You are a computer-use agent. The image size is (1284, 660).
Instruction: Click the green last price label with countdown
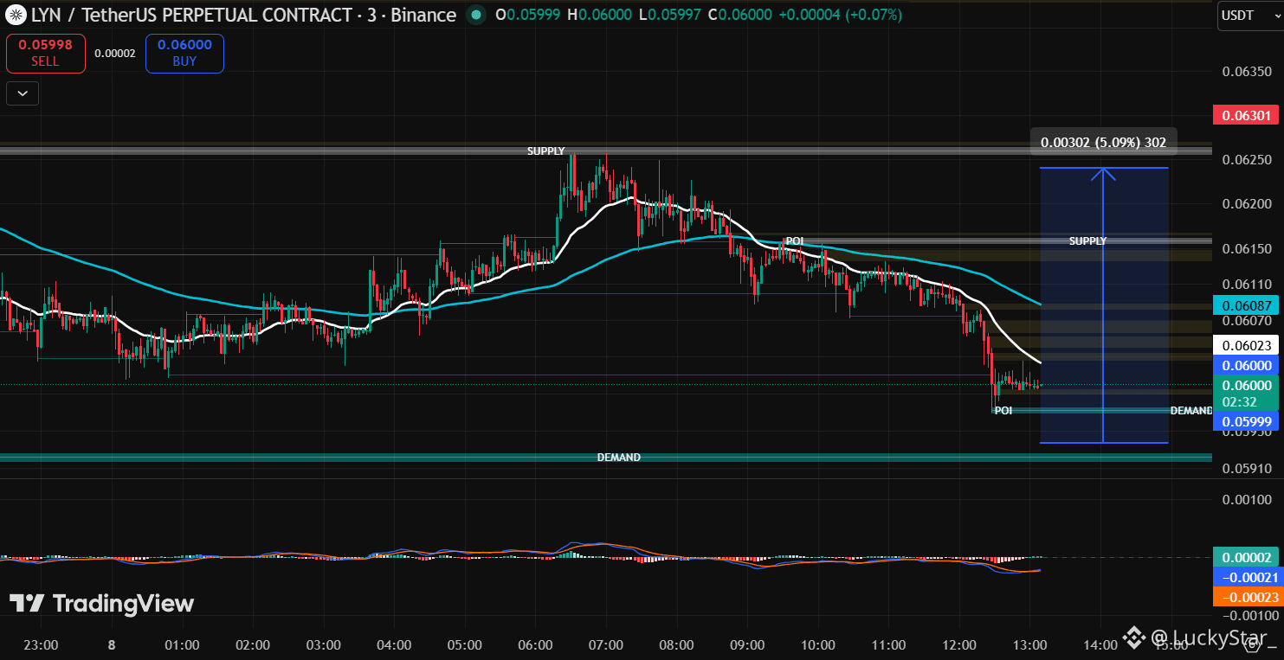(1246, 394)
